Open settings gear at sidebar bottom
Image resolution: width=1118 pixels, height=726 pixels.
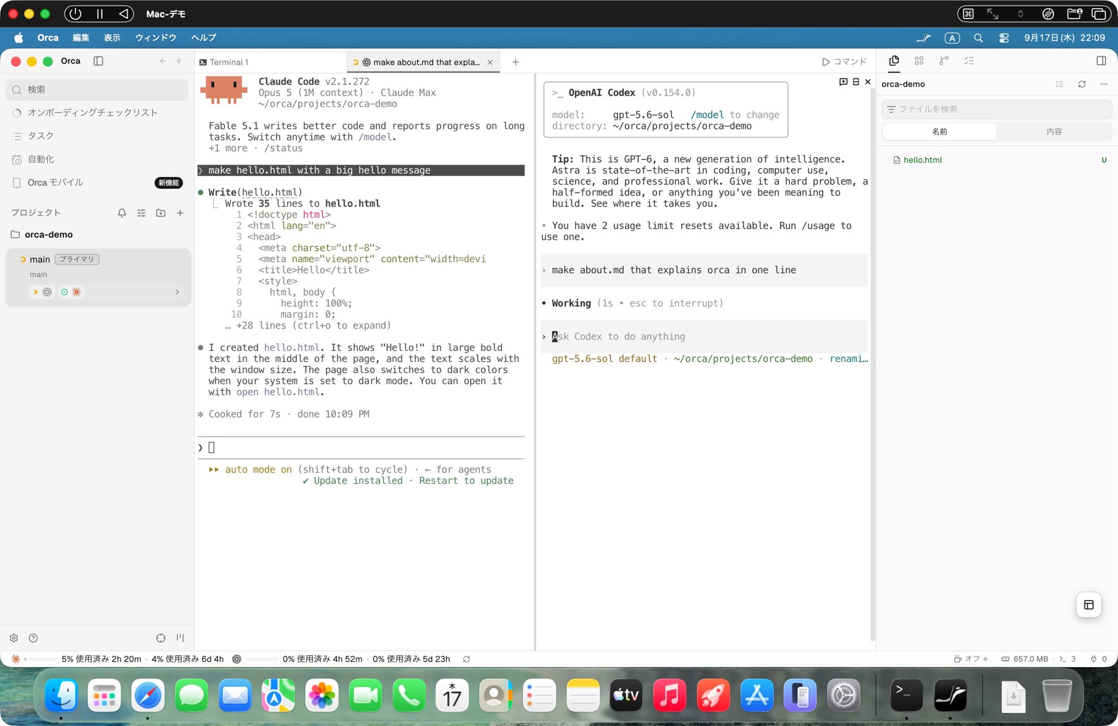click(x=14, y=638)
